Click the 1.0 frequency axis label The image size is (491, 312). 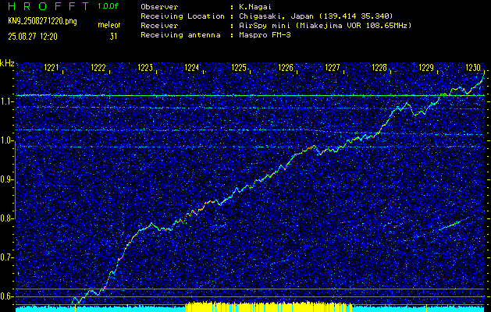pos(6,140)
